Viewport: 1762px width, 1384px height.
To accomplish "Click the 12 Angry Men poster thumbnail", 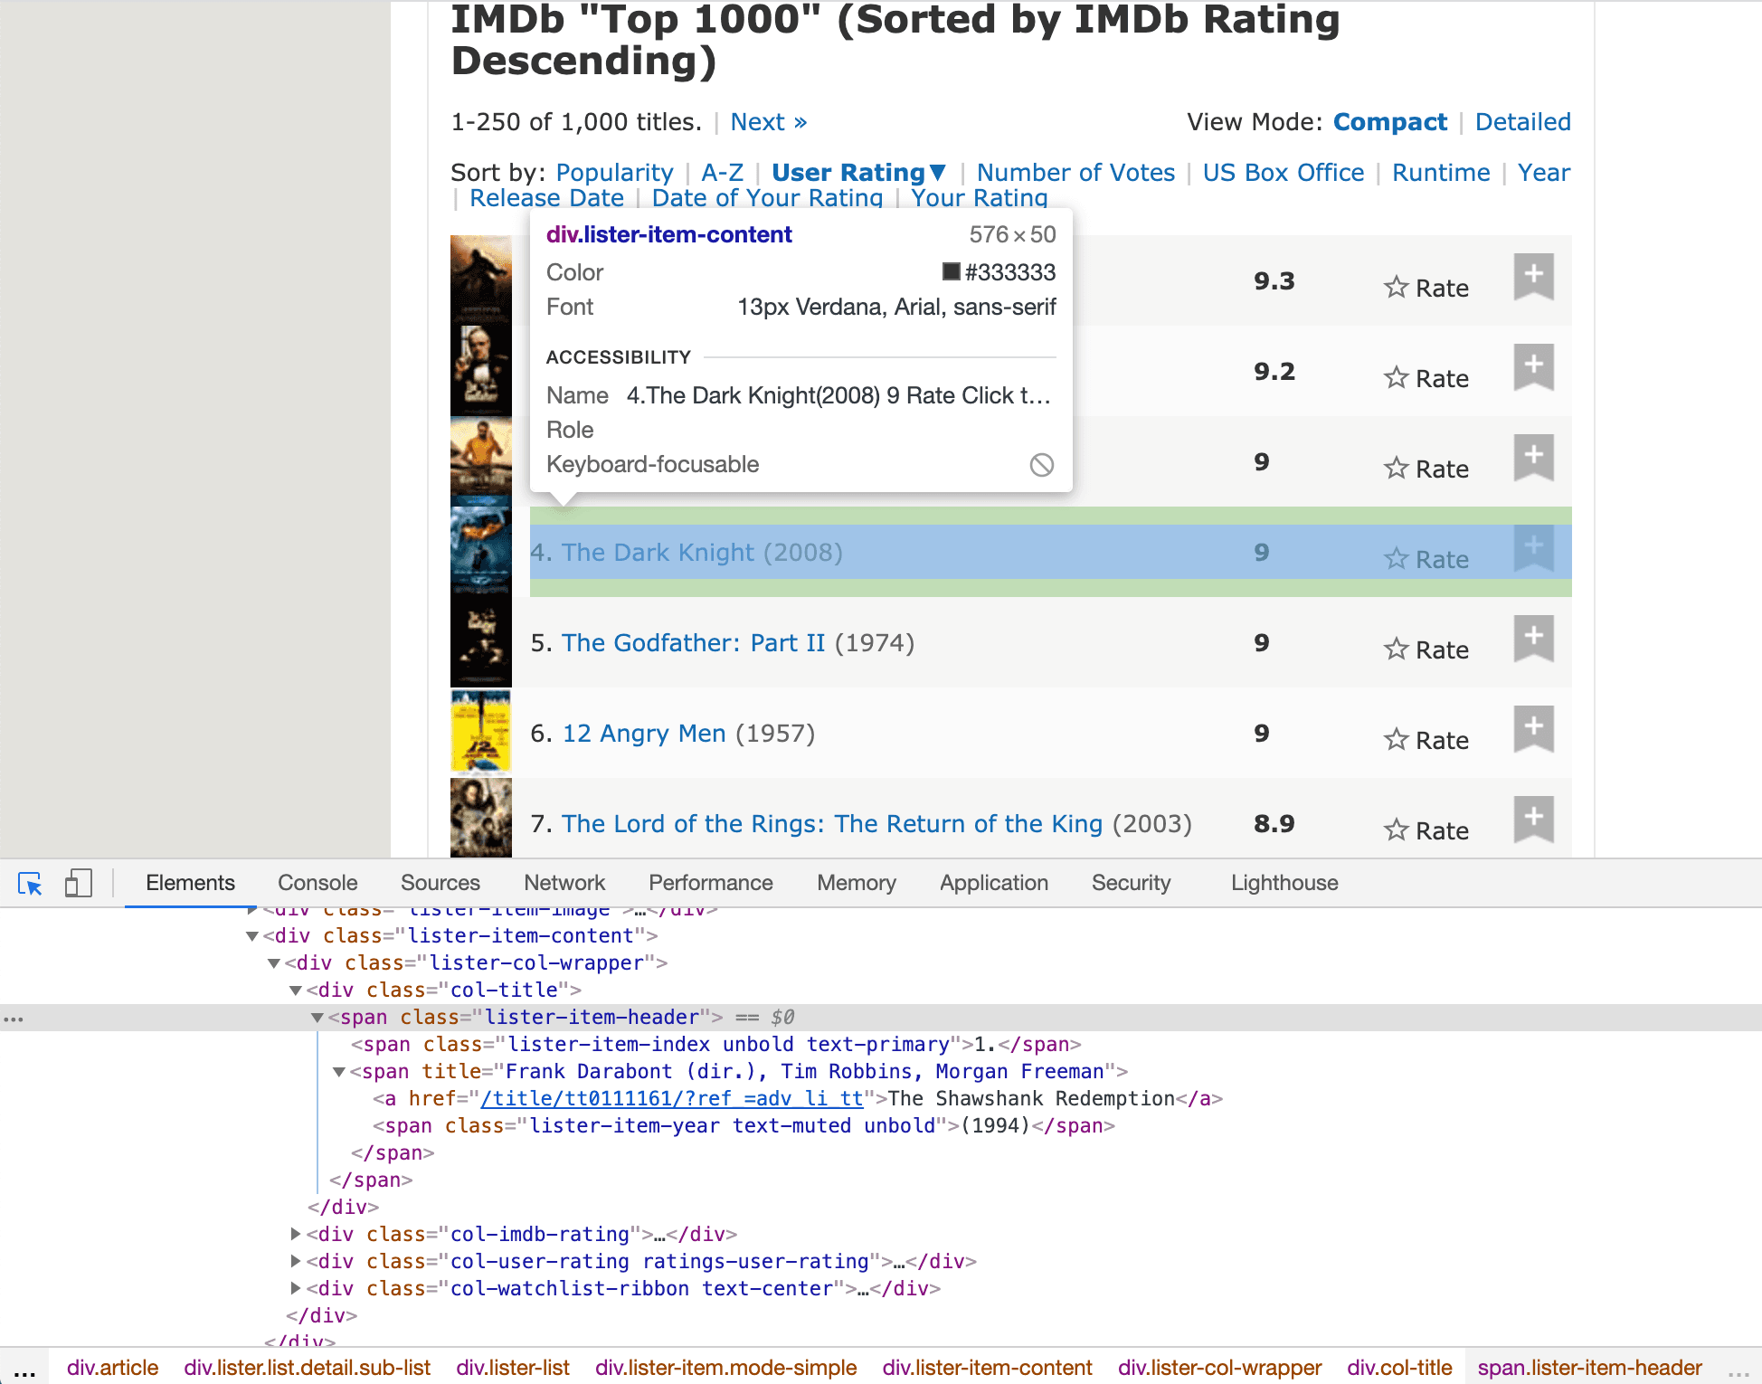I will point(481,733).
